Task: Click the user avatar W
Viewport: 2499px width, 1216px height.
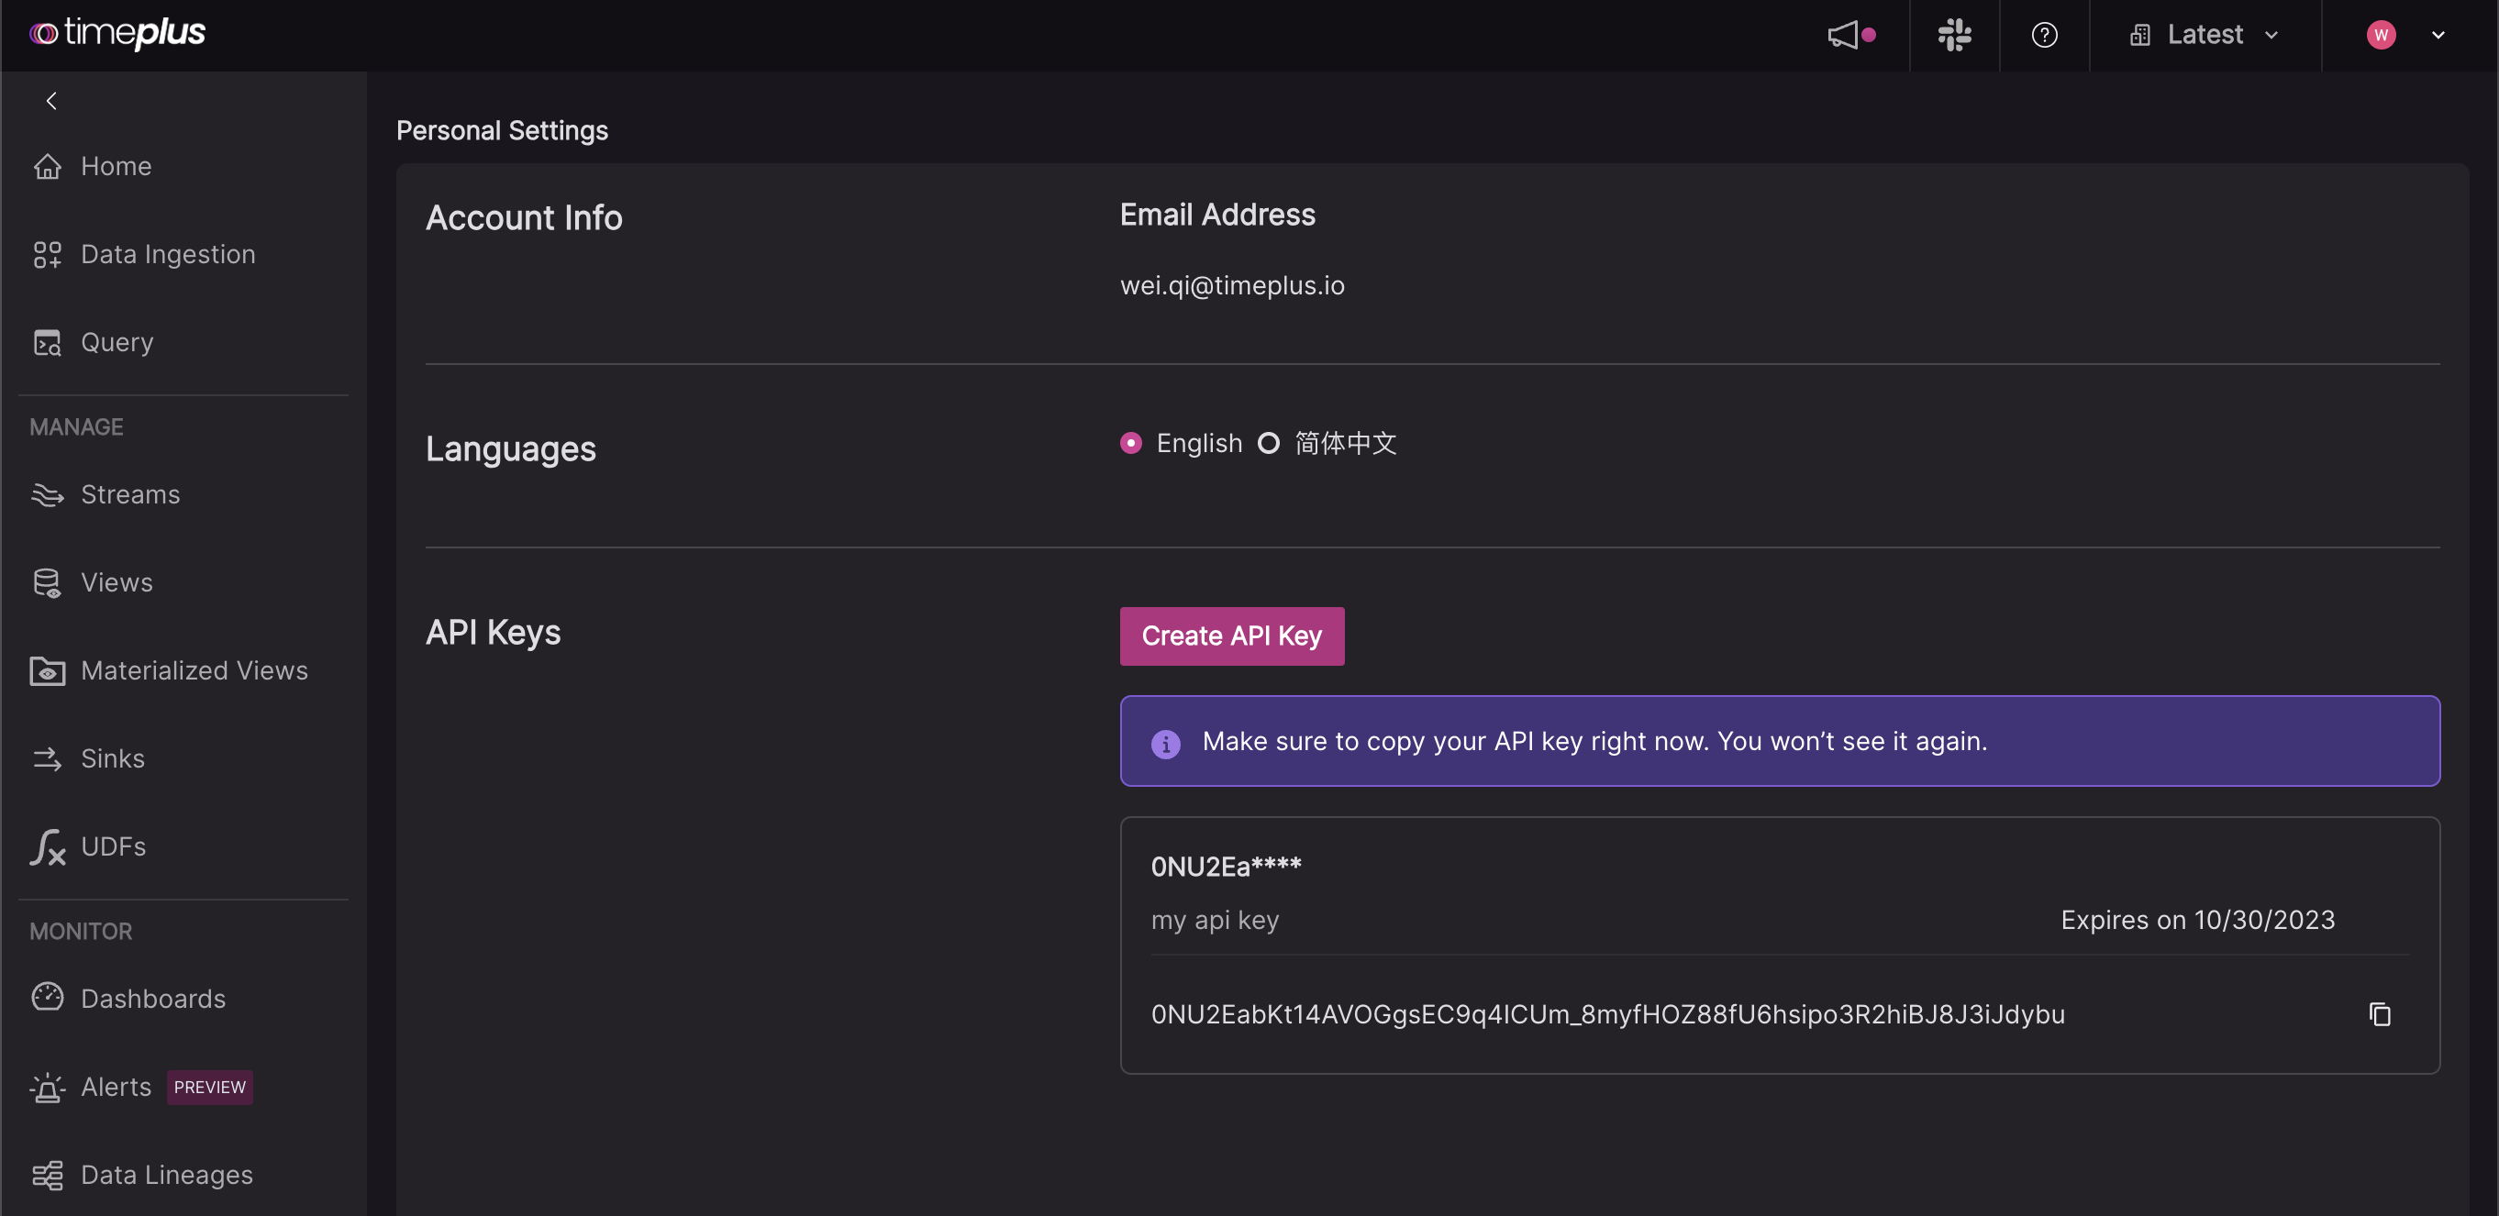Action: point(2381,35)
